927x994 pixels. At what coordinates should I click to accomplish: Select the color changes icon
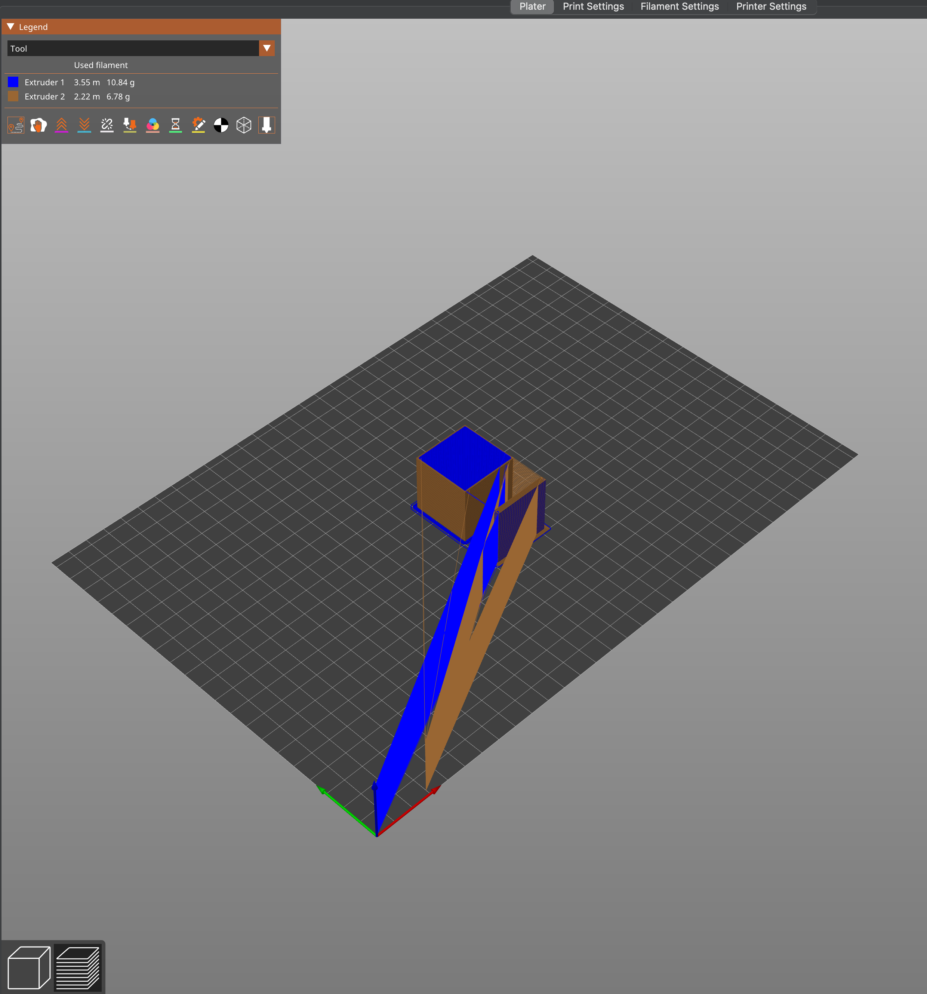point(153,125)
